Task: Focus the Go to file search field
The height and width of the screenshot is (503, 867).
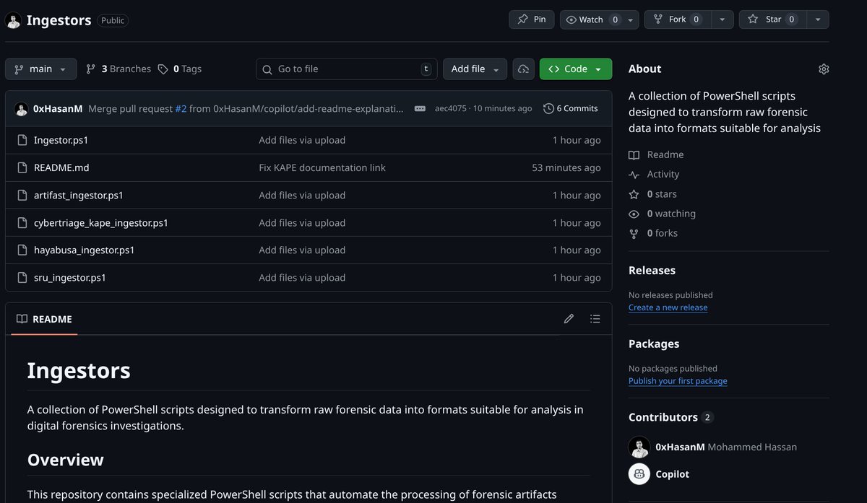Action: tap(347, 69)
